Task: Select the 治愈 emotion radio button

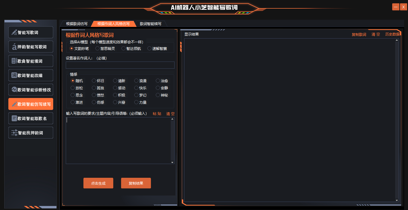Action: pyautogui.click(x=158, y=81)
